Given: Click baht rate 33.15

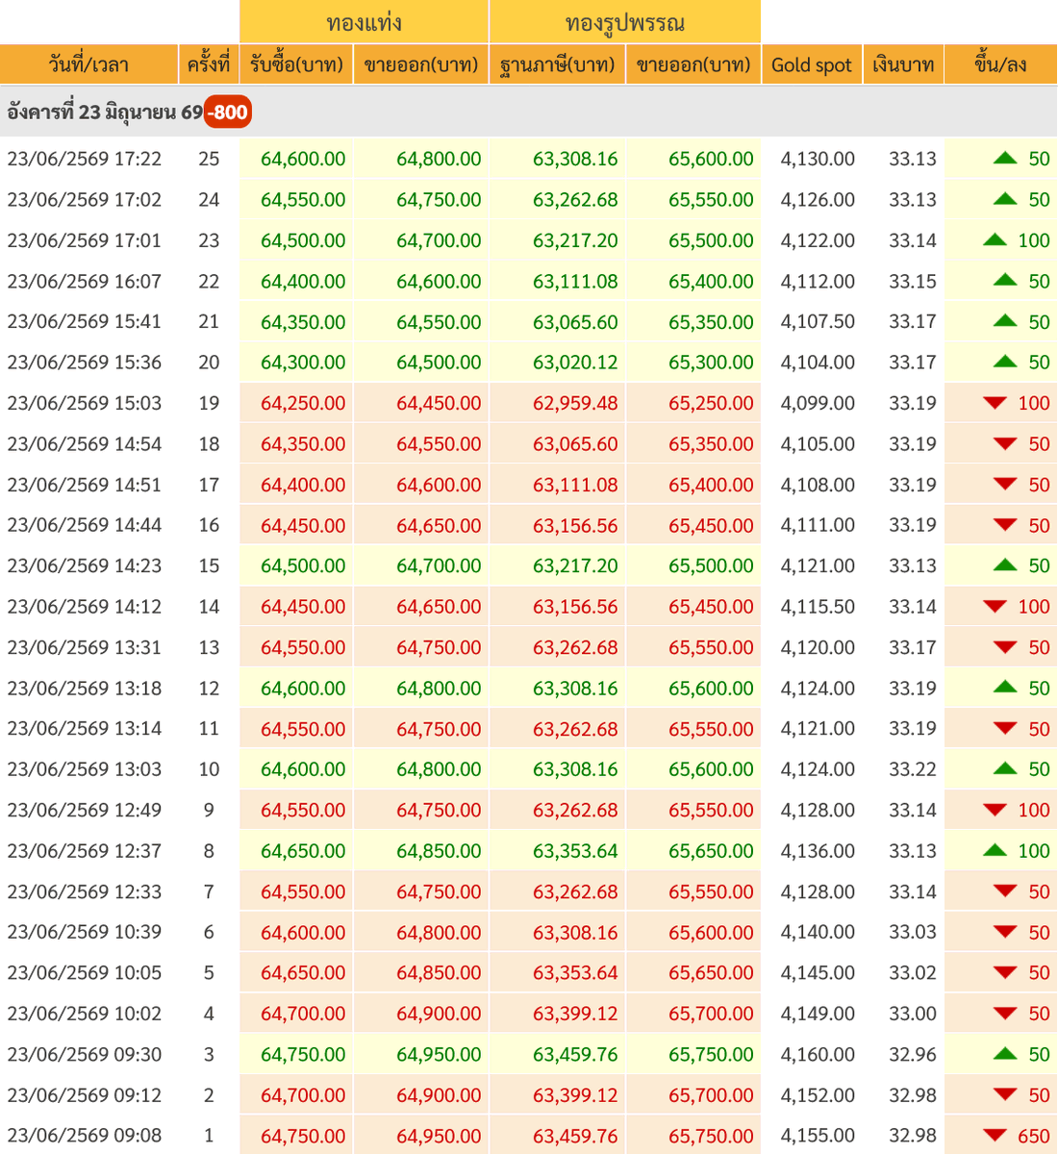Looking at the screenshot, I should [x=913, y=281].
